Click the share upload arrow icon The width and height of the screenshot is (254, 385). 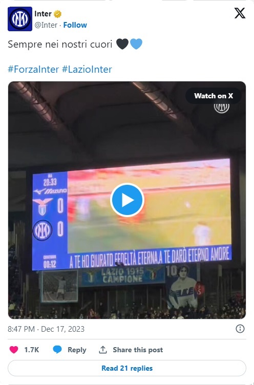(103, 349)
